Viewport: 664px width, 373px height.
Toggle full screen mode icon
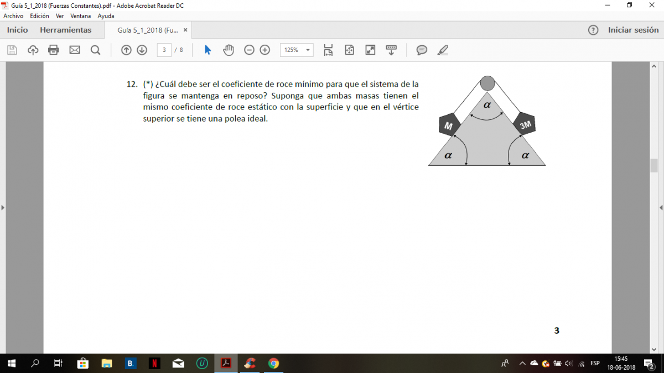(x=370, y=50)
